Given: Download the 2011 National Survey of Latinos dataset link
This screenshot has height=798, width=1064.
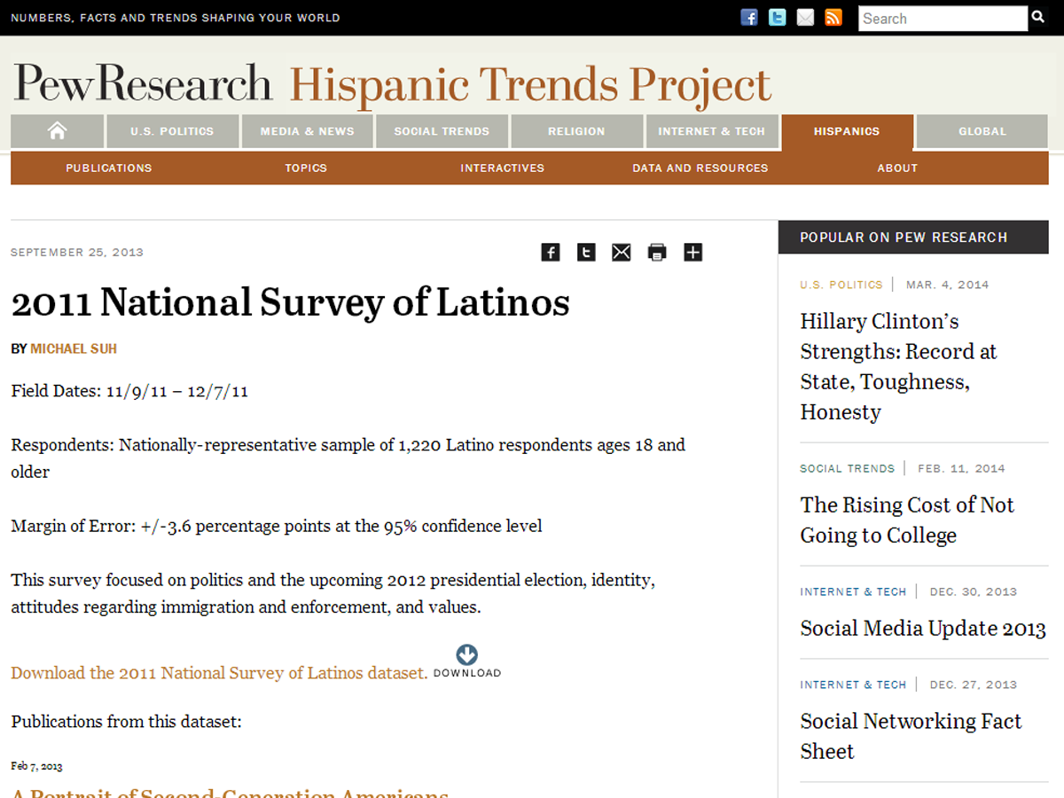Looking at the screenshot, I should [x=219, y=673].
